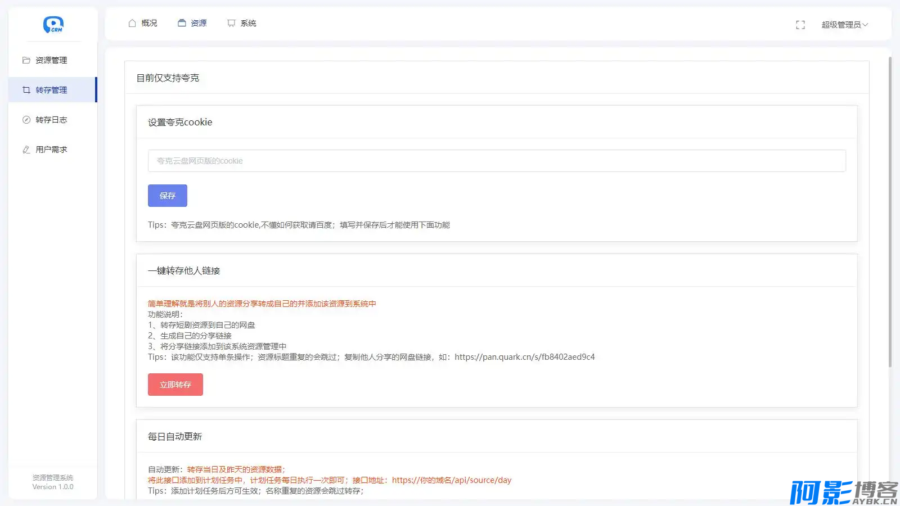Click the crop icon for 转存管理

[26, 90]
